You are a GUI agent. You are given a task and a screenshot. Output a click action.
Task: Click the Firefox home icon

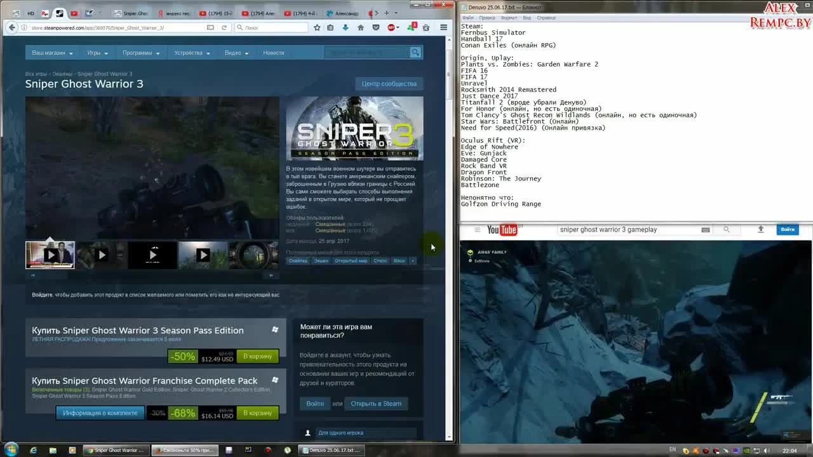coord(361,27)
